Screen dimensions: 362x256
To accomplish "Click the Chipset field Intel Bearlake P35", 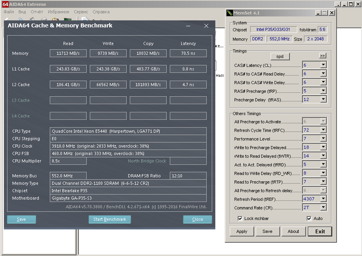I will 128,191.
